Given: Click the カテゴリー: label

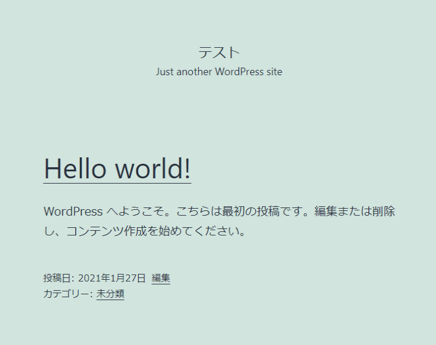Looking at the screenshot, I should 68,294.
